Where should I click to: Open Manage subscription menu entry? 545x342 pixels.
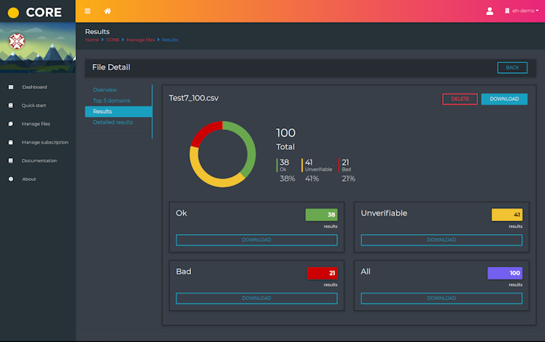pyautogui.click(x=45, y=142)
